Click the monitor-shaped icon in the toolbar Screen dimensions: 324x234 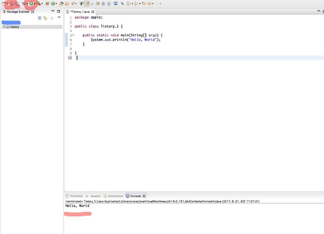116,4
